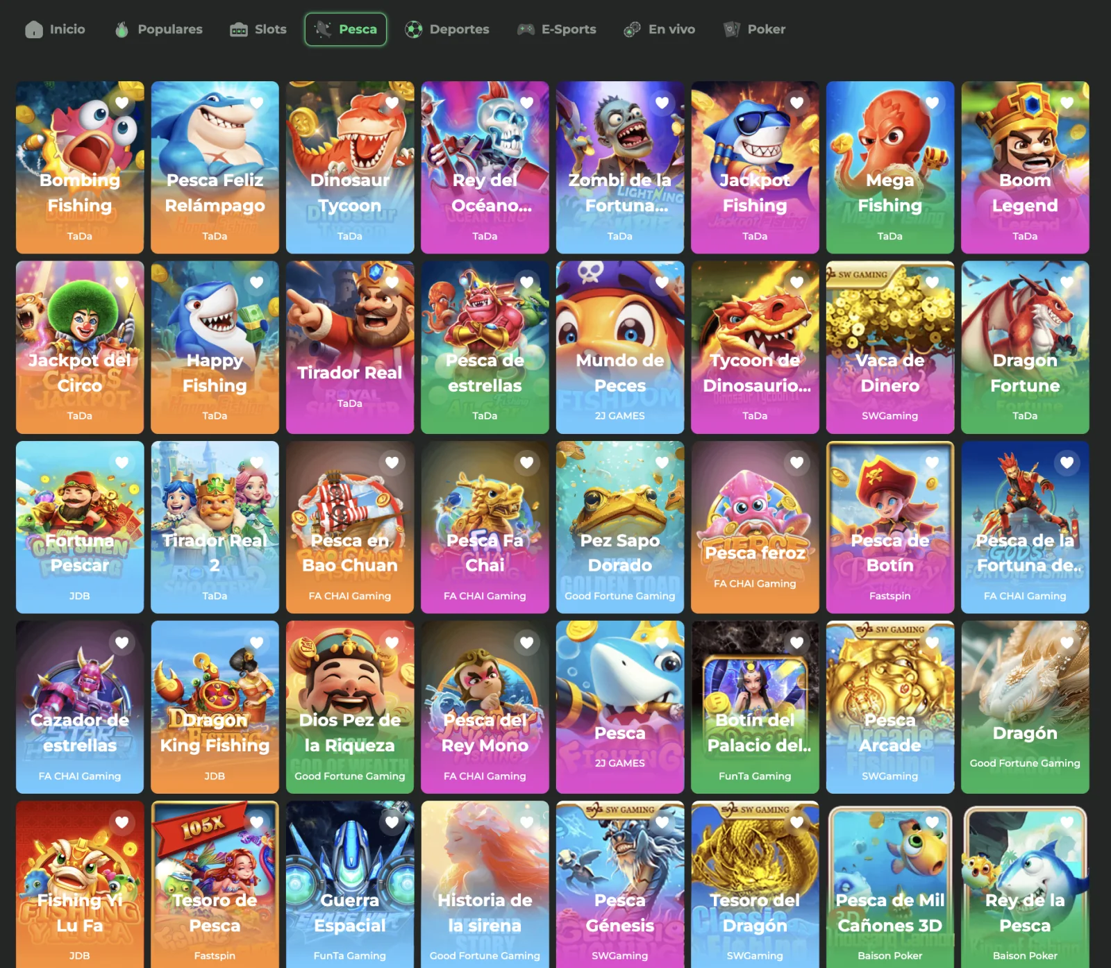Toggle heart on Pesca Fa Chai

pos(527,462)
